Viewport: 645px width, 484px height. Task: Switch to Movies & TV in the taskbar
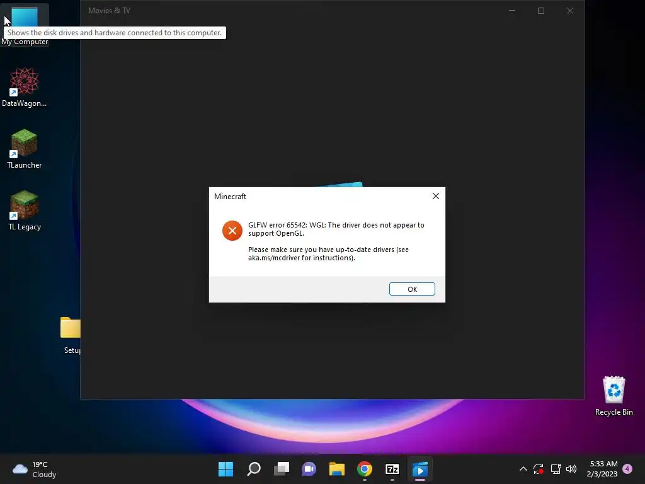(420, 469)
